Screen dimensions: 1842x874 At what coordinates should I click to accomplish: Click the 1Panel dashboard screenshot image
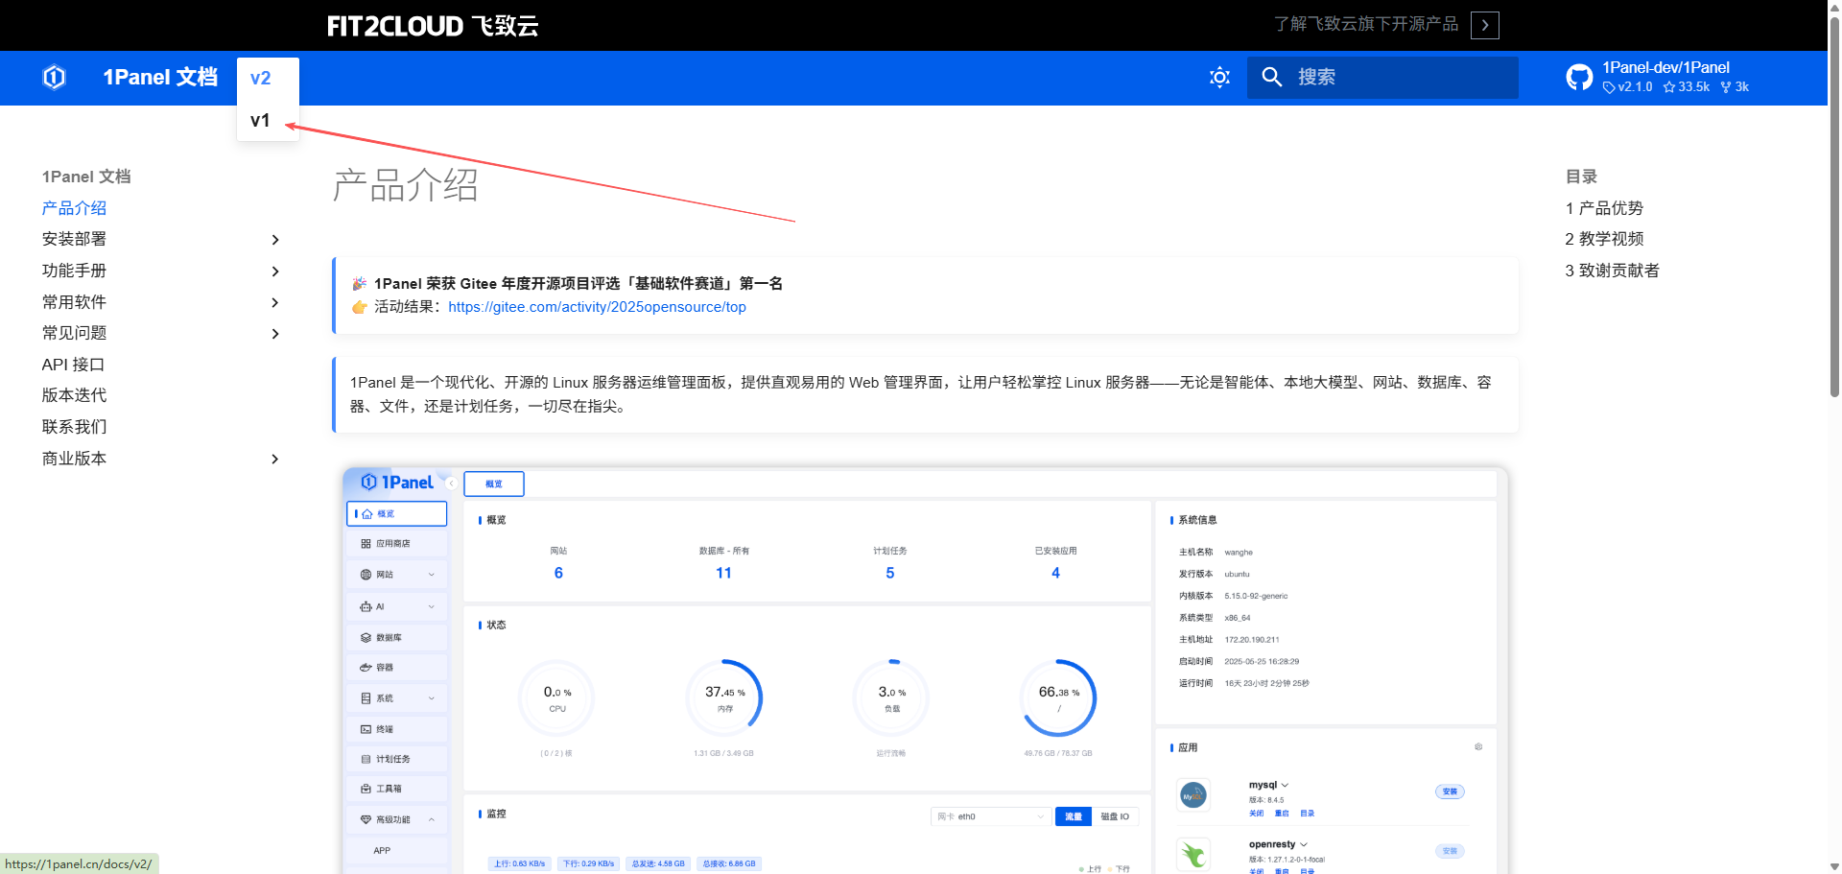pyautogui.click(x=925, y=670)
